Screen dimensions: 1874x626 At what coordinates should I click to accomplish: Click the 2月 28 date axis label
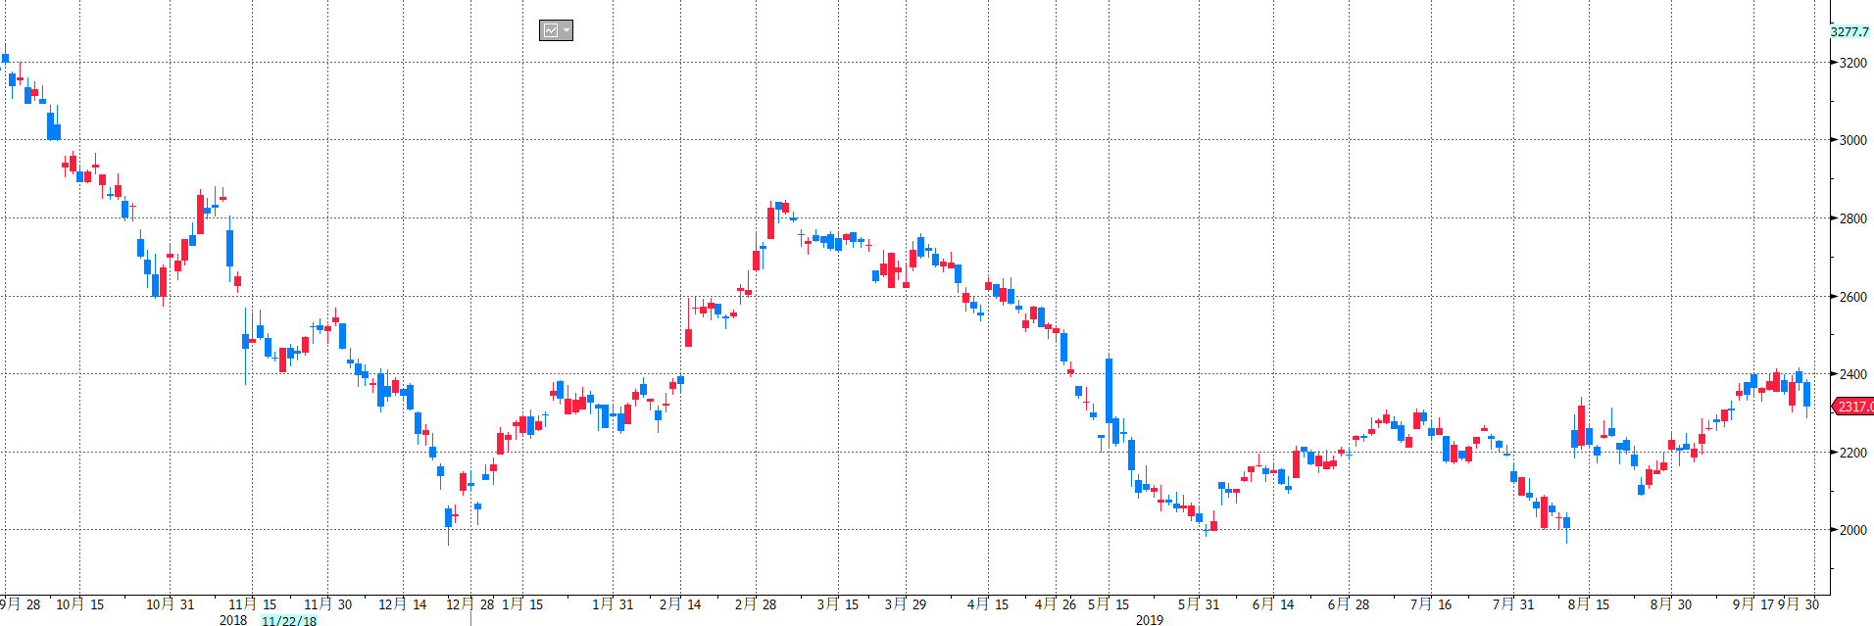[x=756, y=604]
